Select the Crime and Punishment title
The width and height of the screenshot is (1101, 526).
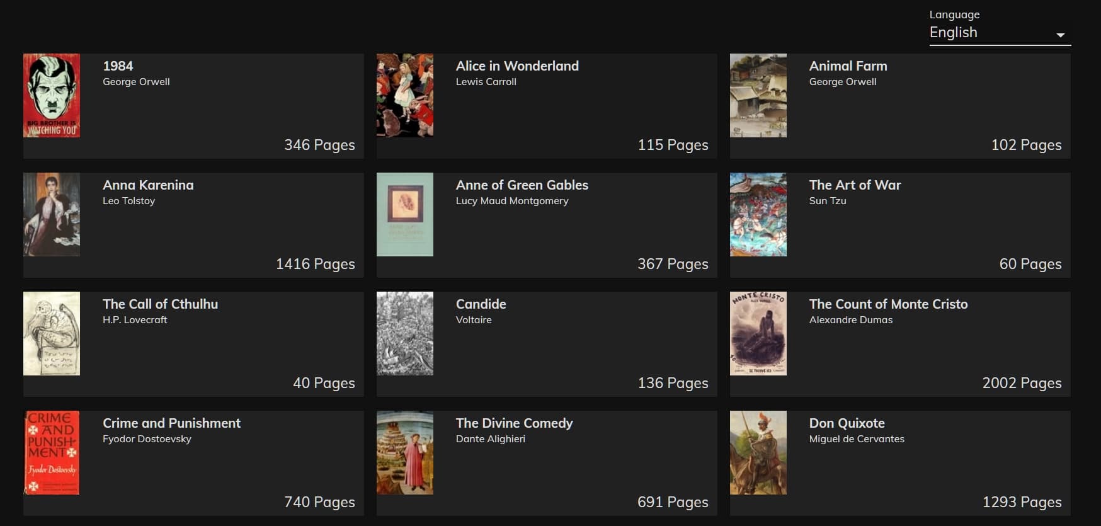pyautogui.click(x=172, y=423)
